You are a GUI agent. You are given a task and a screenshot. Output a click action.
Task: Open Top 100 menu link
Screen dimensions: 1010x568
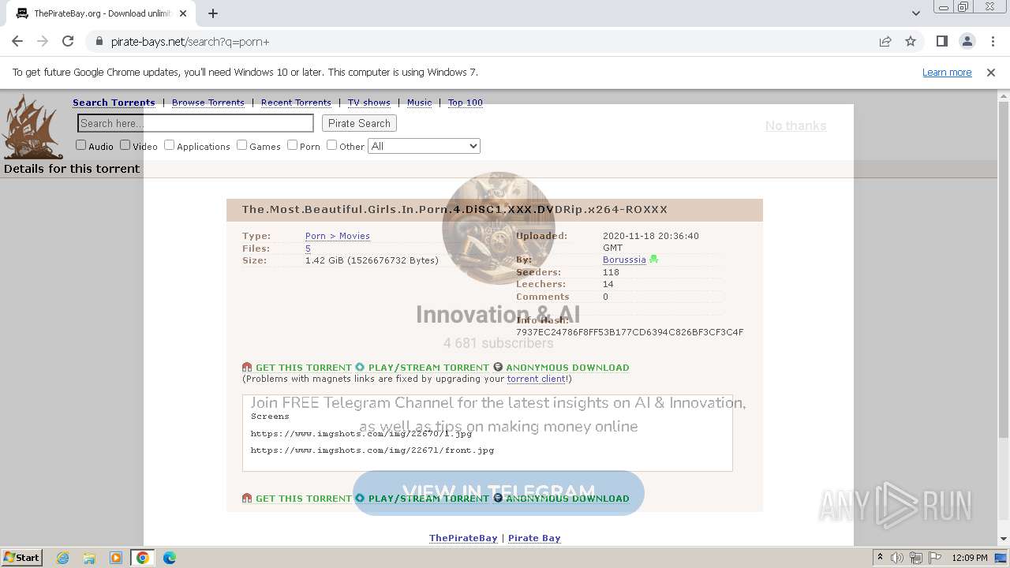point(466,103)
